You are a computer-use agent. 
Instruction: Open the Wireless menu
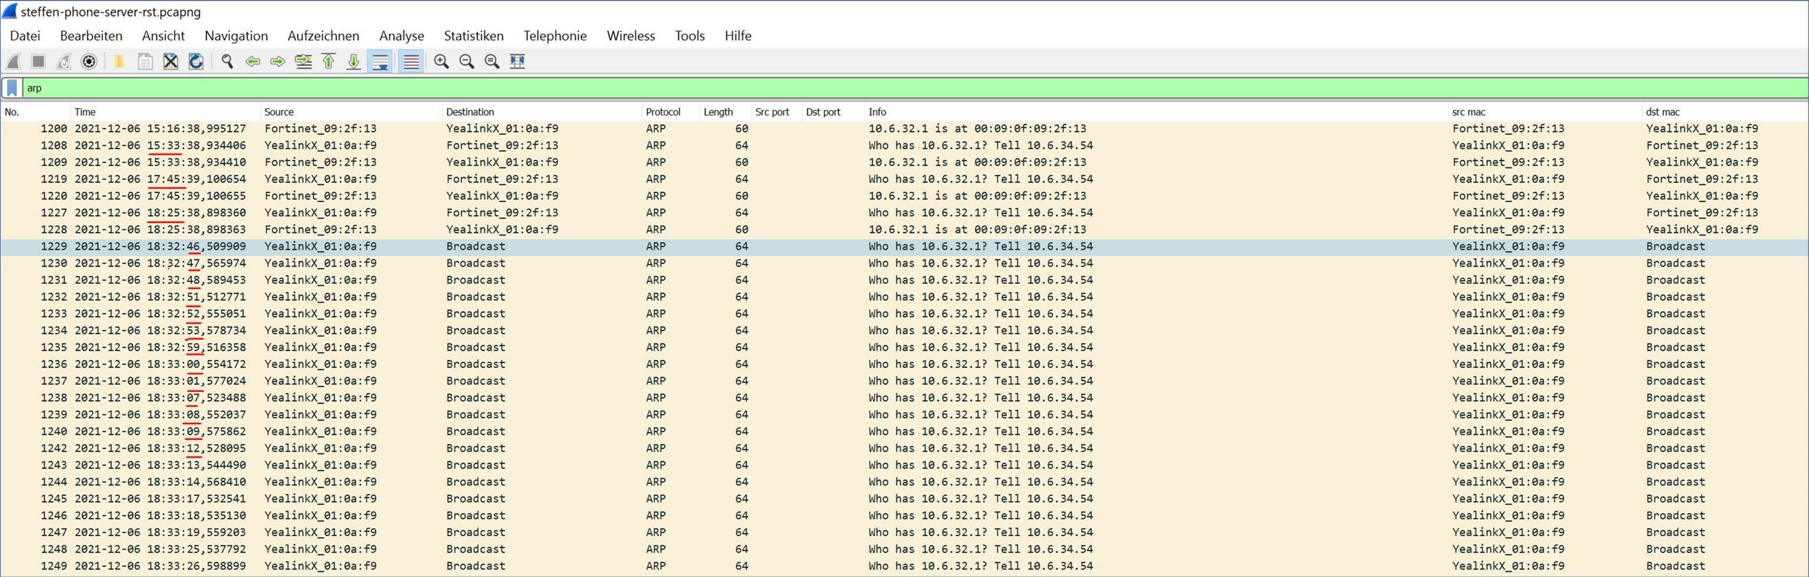[631, 36]
